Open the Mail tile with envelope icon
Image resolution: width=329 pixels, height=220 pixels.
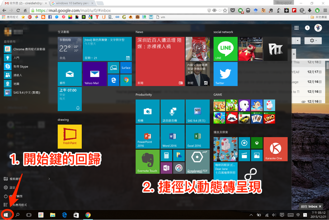(x=70, y=74)
